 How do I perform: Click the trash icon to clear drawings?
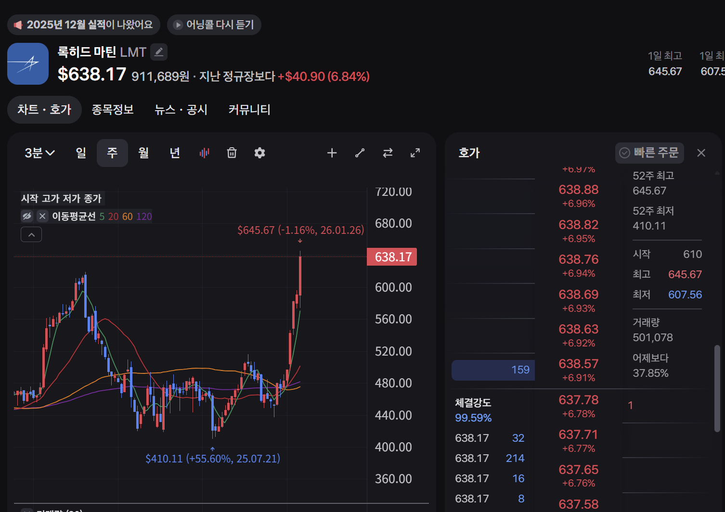click(232, 153)
